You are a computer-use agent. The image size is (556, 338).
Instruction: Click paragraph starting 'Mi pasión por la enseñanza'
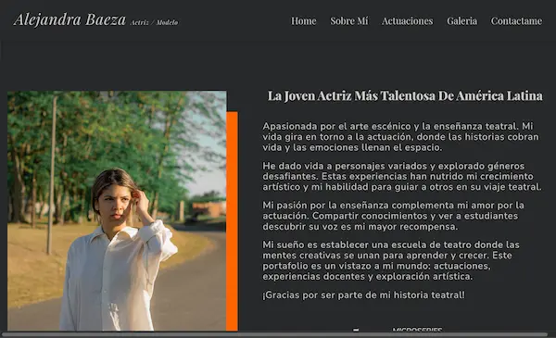tap(393, 216)
